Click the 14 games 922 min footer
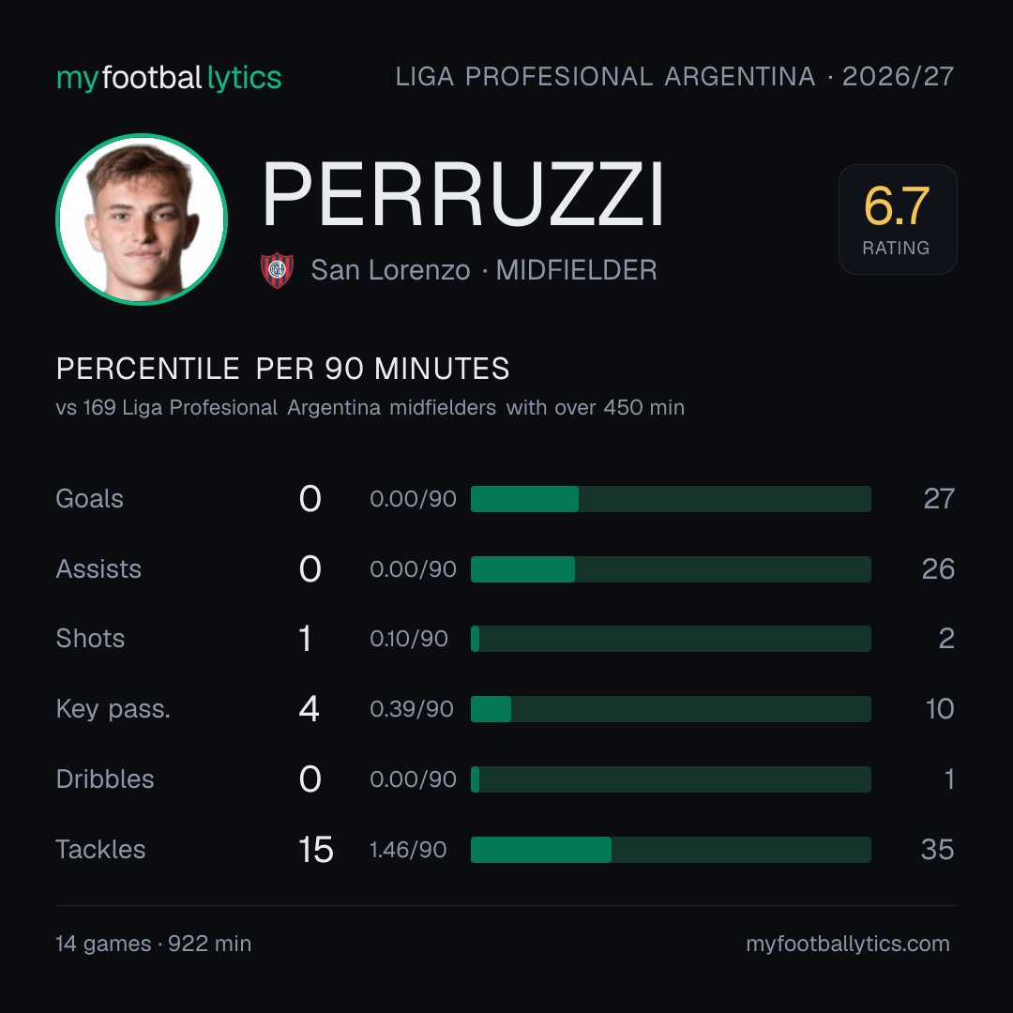Viewport: 1013px width, 1013px height. [x=154, y=944]
